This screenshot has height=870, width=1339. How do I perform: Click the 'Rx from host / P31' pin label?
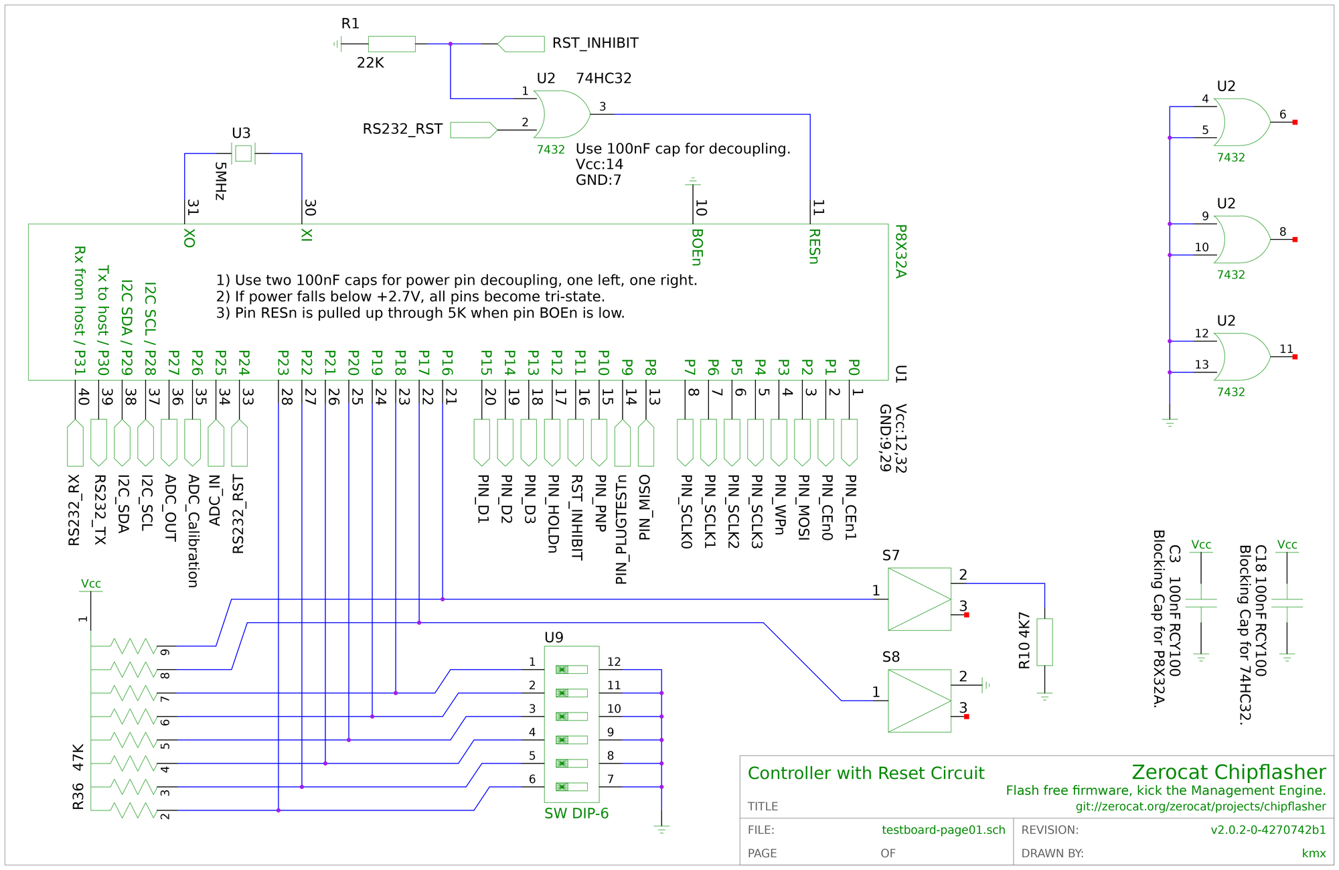pyautogui.click(x=79, y=310)
